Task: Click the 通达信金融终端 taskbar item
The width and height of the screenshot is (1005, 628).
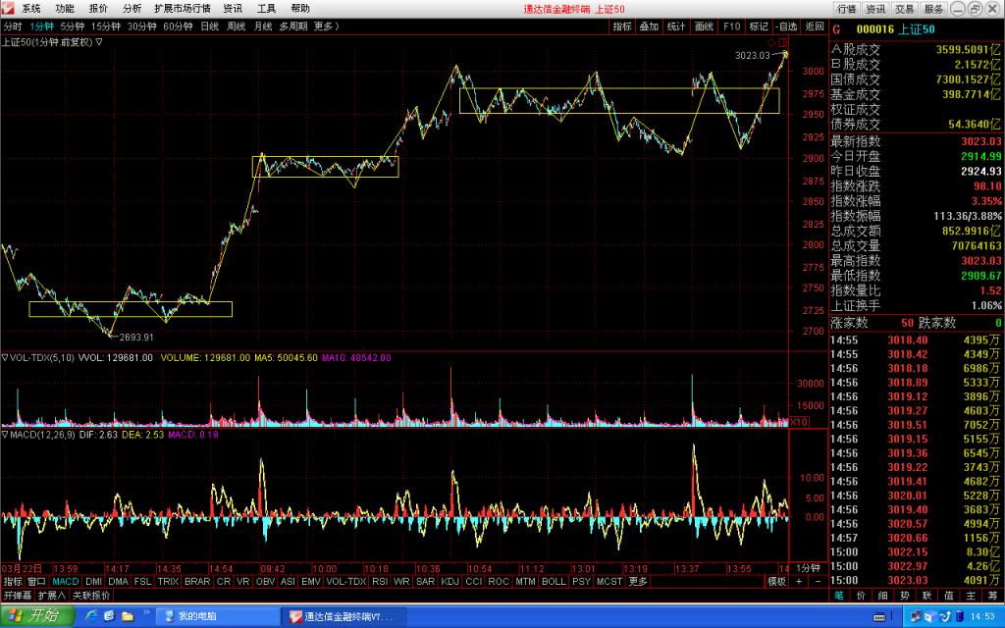Action: coord(344,616)
